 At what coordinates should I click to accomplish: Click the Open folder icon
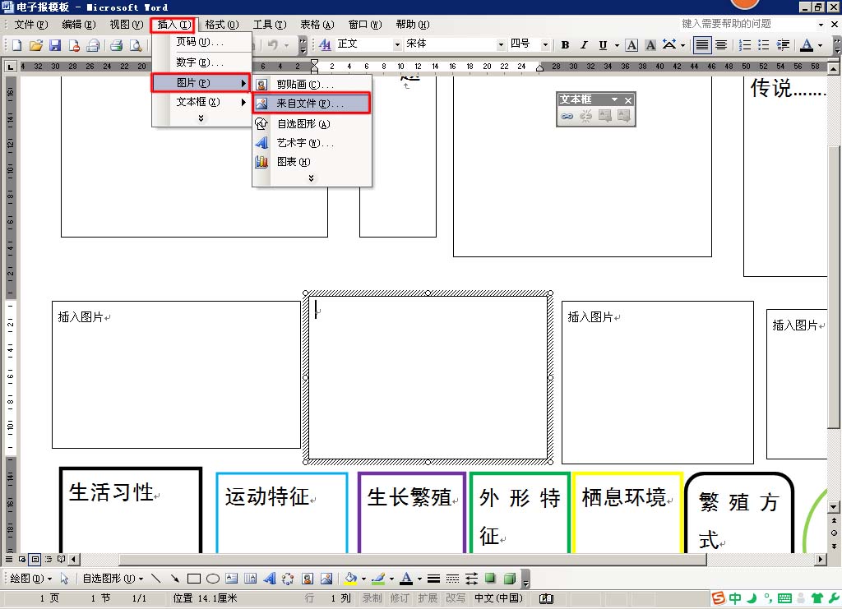(36, 45)
